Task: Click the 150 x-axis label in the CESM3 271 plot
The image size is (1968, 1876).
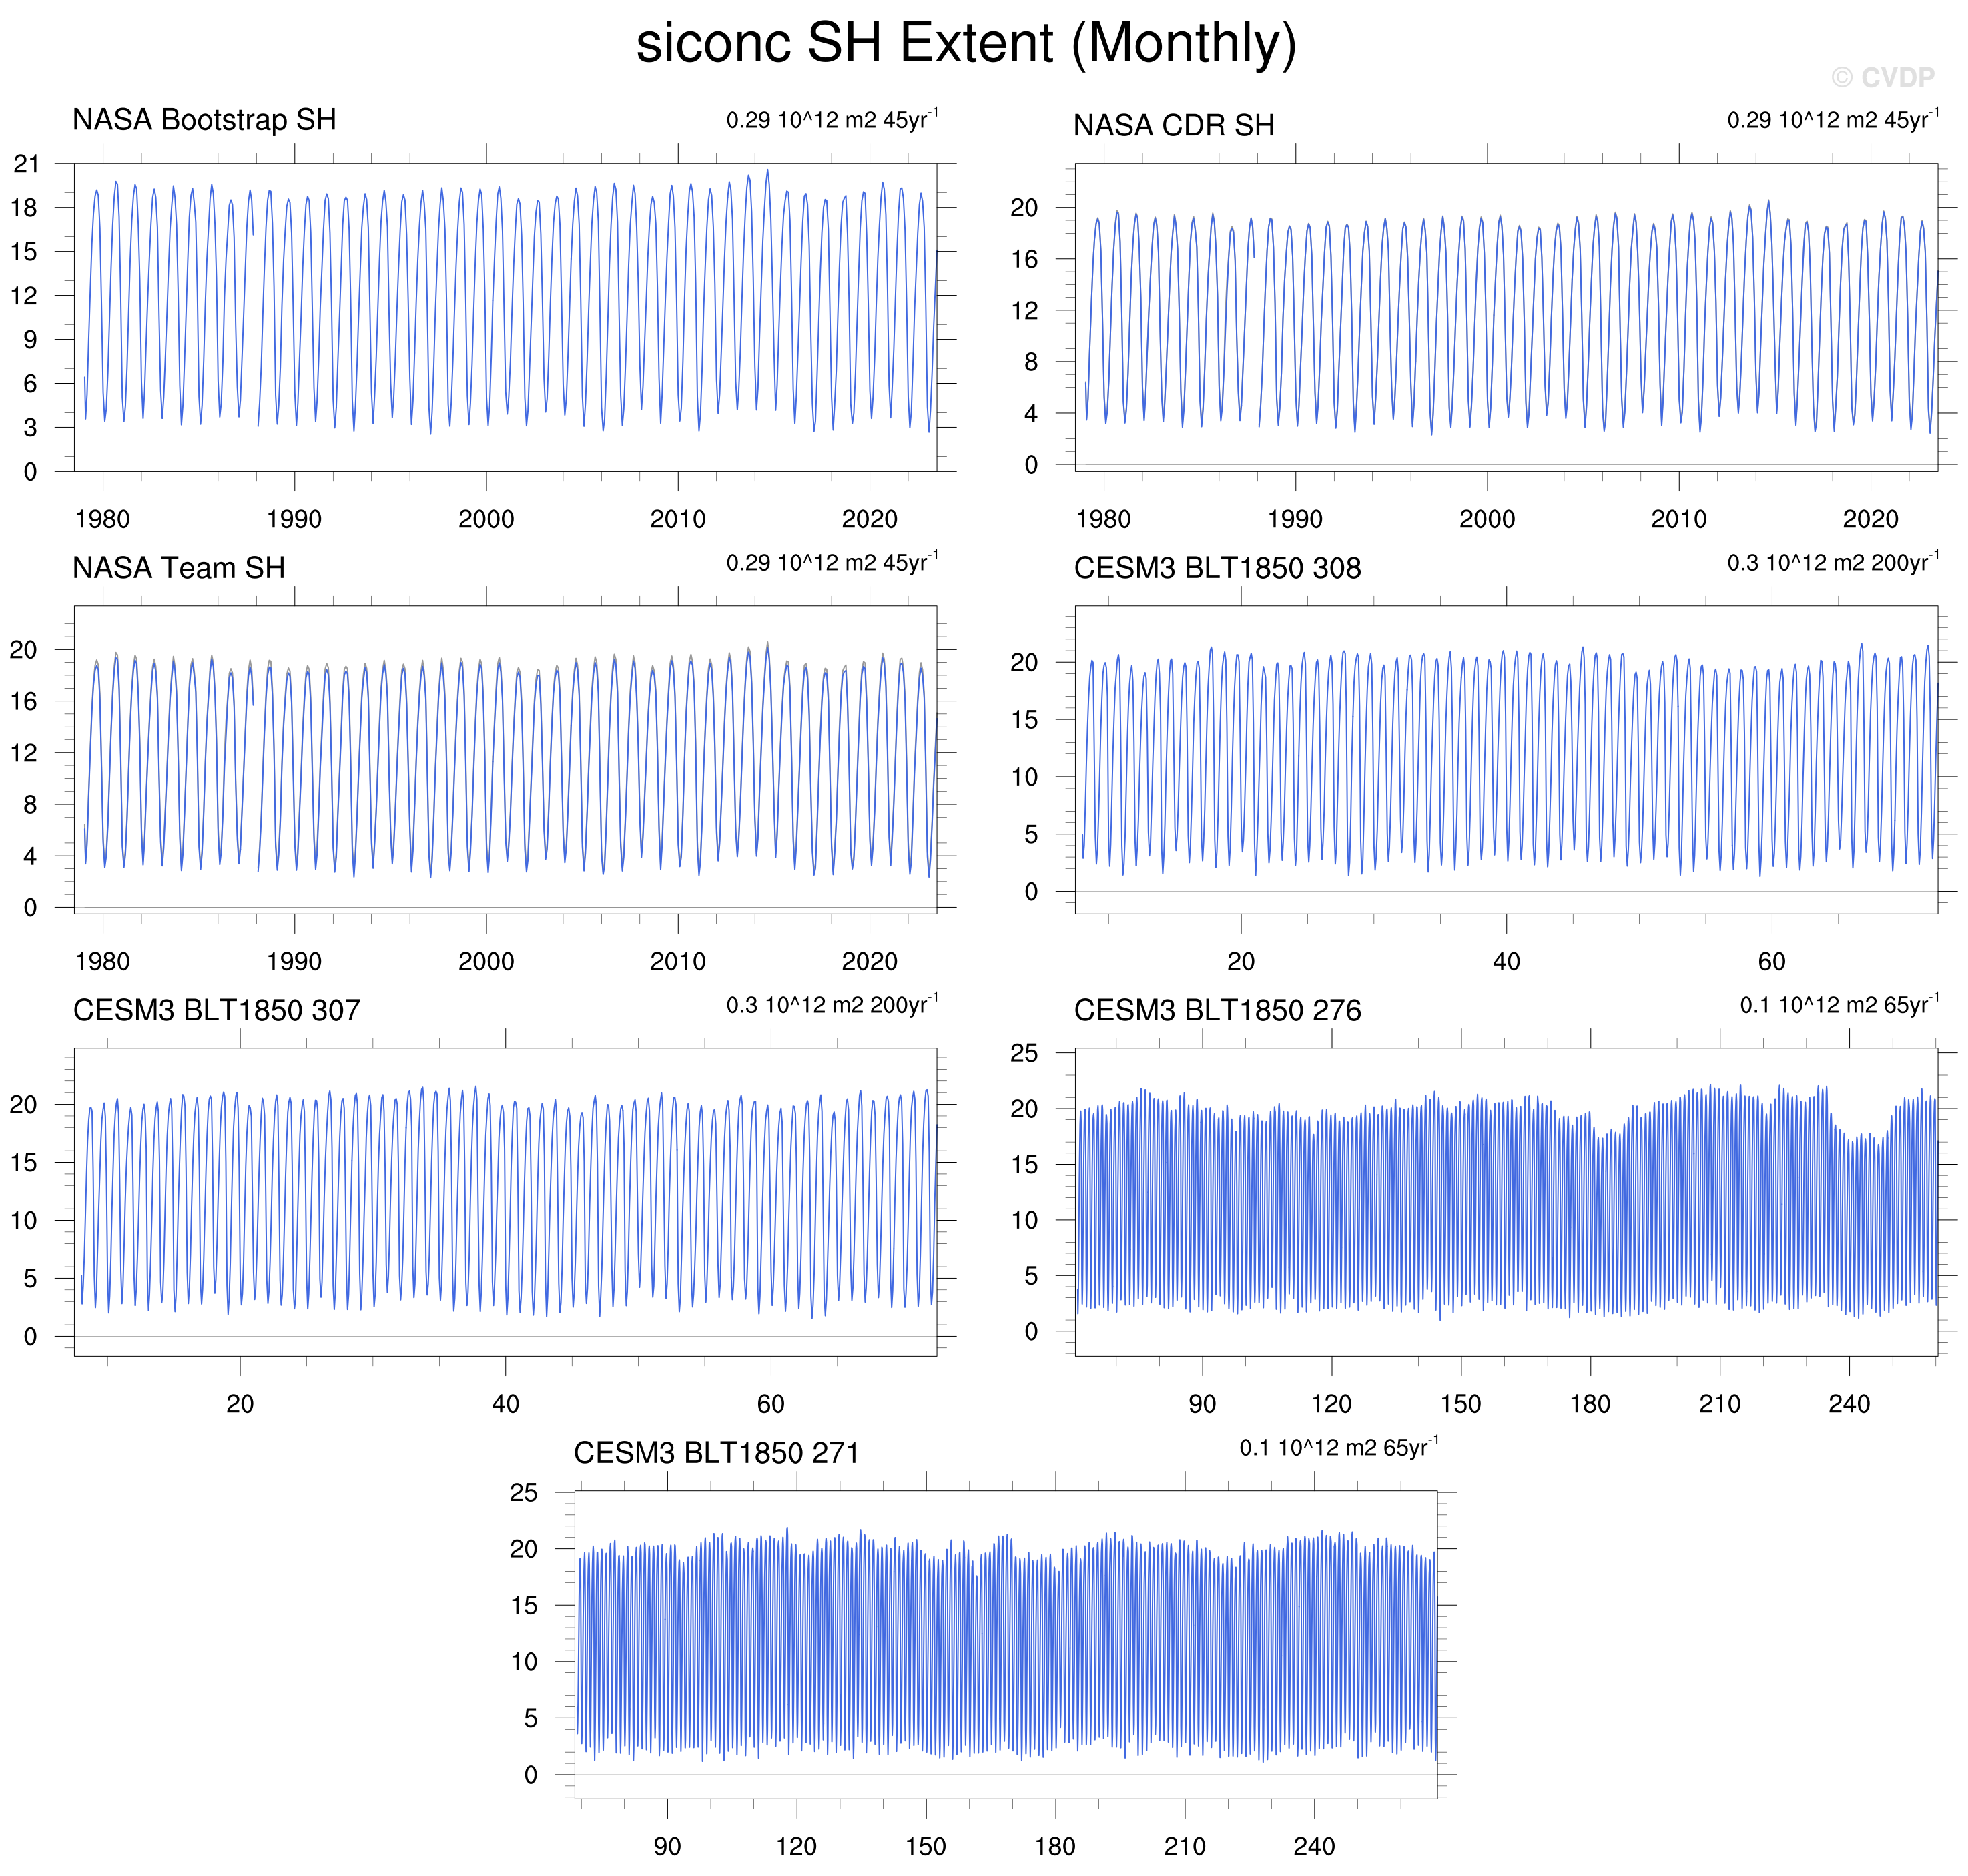Action: pyautogui.click(x=925, y=1845)
